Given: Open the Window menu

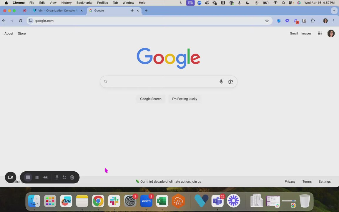Looking at the screenshot, I should pos(128,3).
